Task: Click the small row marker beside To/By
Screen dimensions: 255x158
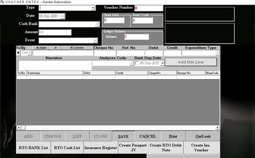Action: pos(18,53)
